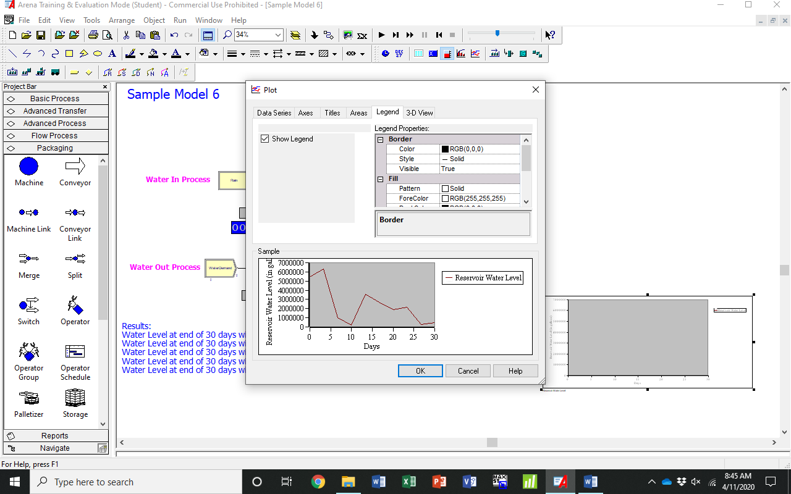Open the Arrange menu
791x494 pixels.
[x=121, y=20]
